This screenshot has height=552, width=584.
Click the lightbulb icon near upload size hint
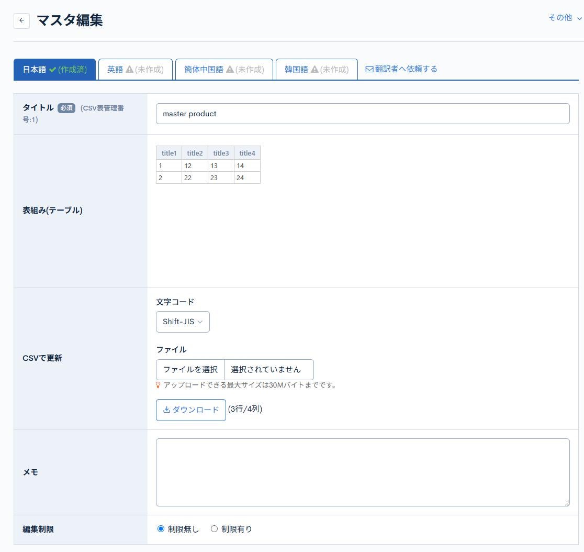tap(158, 384)
